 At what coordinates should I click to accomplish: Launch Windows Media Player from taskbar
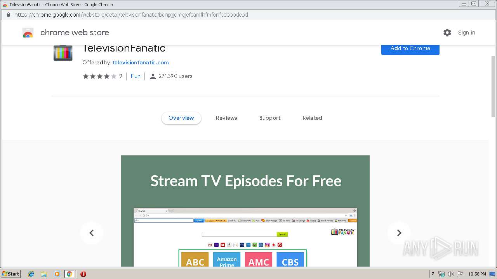tap(57, 274)
